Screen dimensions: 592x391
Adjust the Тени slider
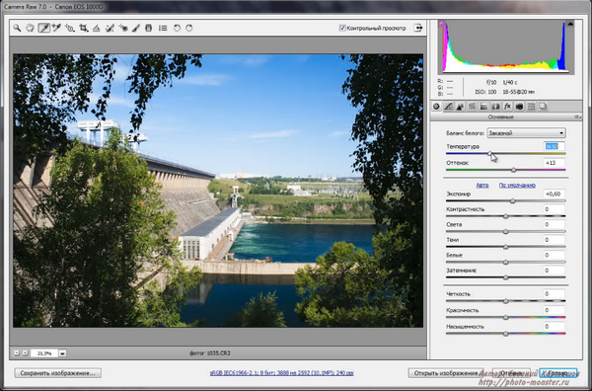506,247
